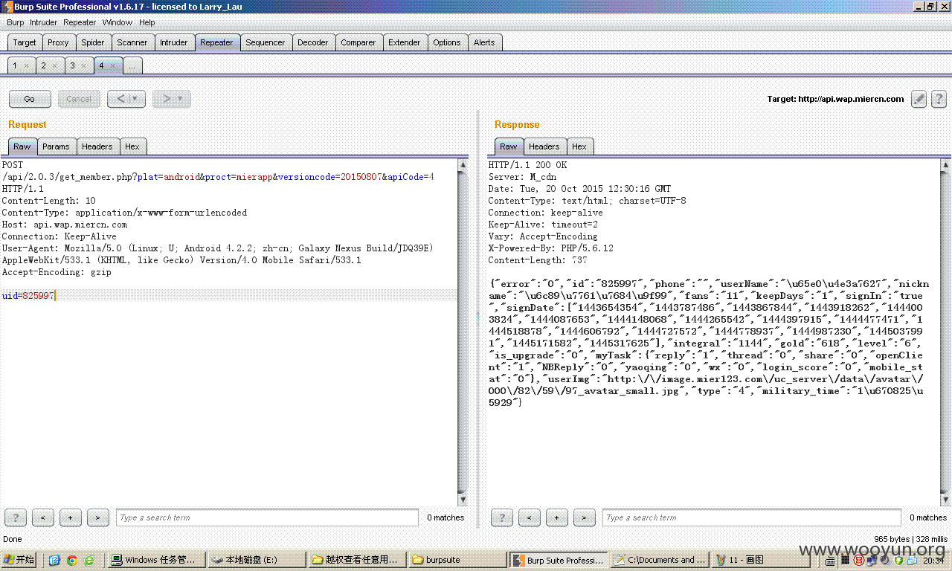The width and height of the screenshot is (952, 571).
Task: Go to previous request search match
Action: click(43, 517)
